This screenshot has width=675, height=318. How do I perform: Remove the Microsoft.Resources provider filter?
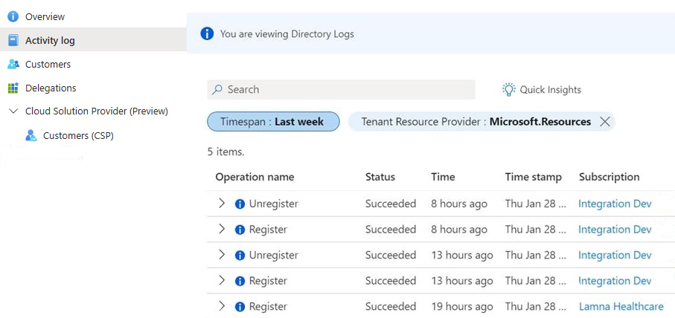(605, 122)
